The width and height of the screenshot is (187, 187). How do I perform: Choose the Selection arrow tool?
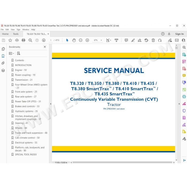tap(67, 40)
